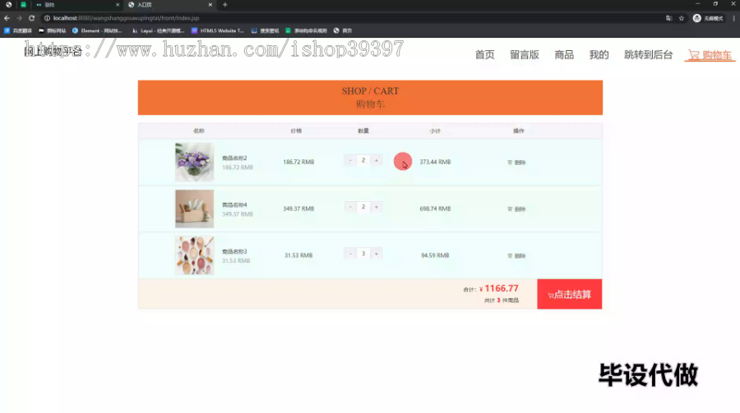Click the pinned globe tab icon
Screen dimensions: 740x413
8,5
